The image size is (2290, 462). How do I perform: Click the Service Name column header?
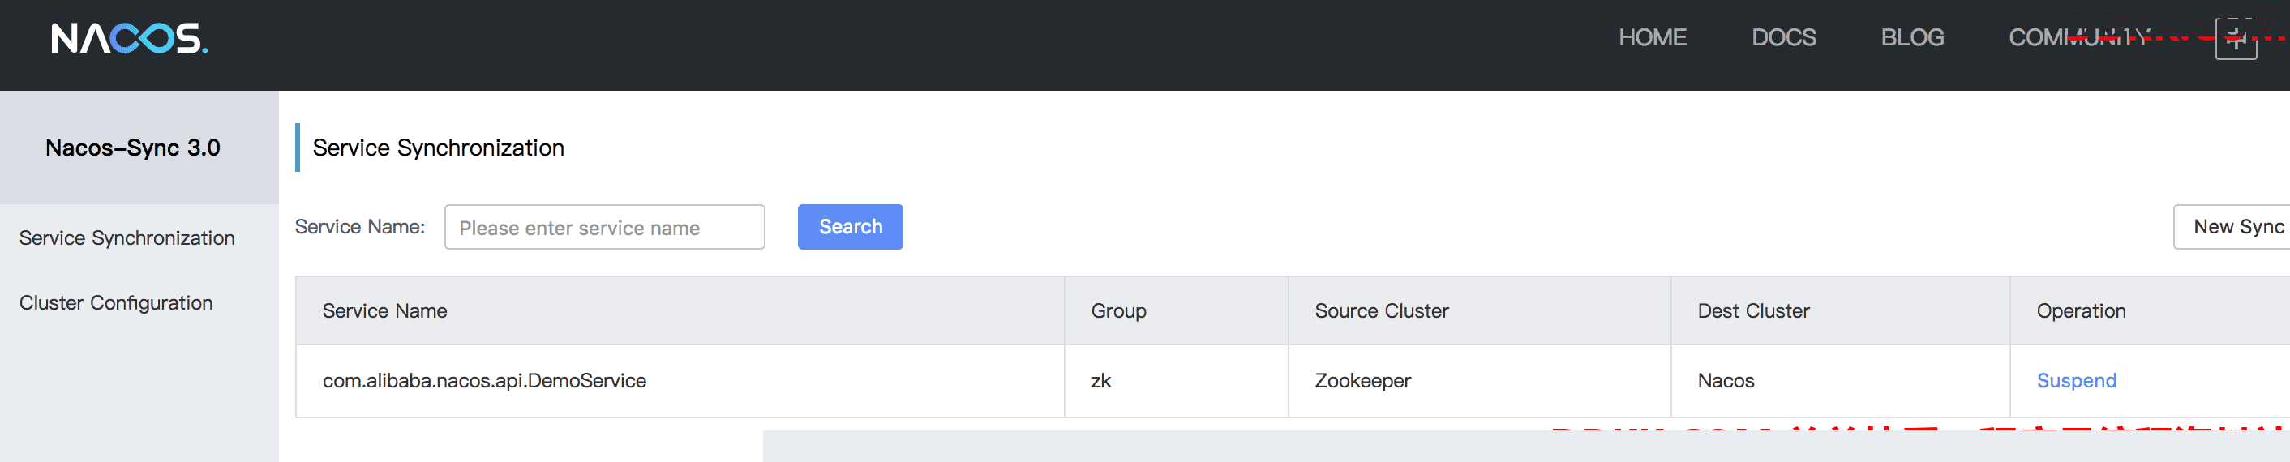pos(384,311)
